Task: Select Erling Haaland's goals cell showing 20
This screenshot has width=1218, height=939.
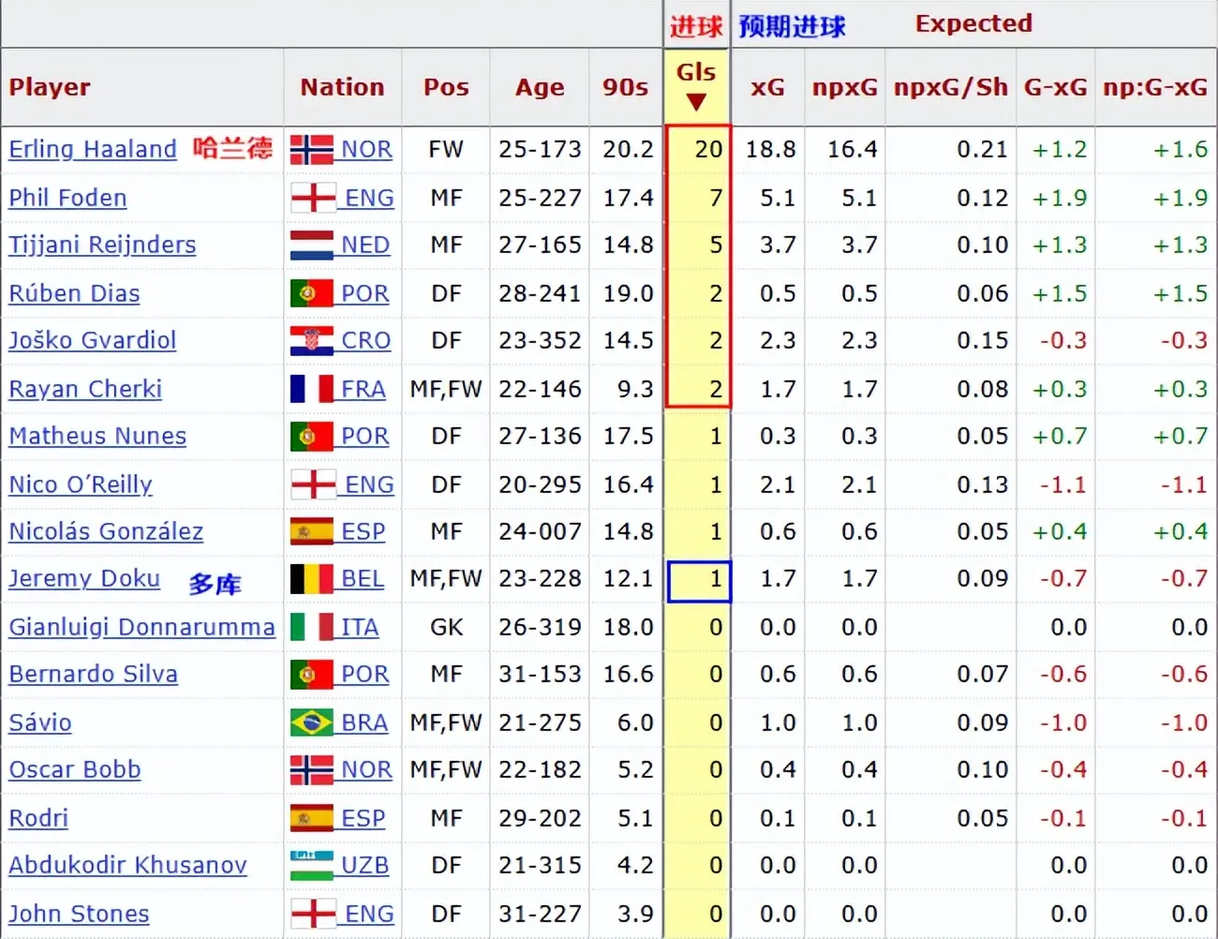Action: coord(698,150)
